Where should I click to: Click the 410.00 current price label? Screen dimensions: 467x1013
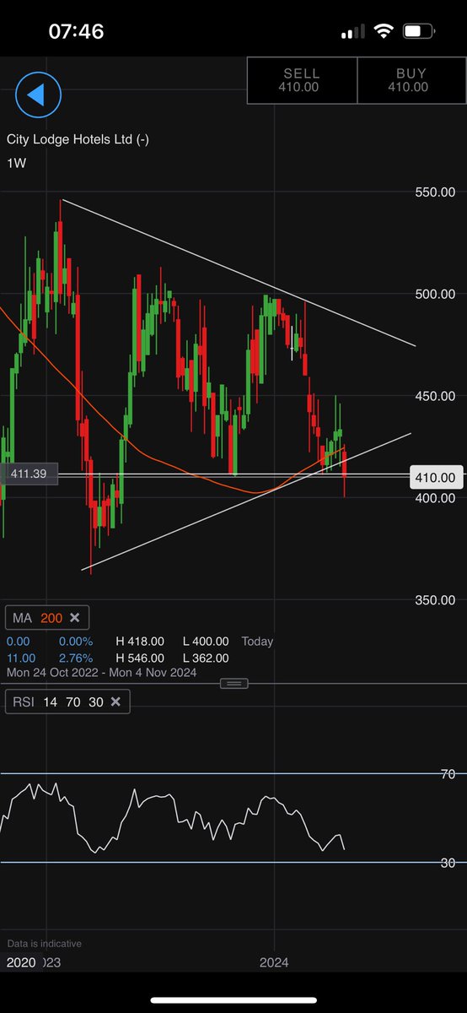(x=435, y=478)
